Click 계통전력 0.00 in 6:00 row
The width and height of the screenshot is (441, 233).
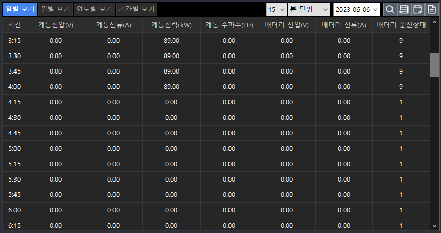tap(171, 210)
